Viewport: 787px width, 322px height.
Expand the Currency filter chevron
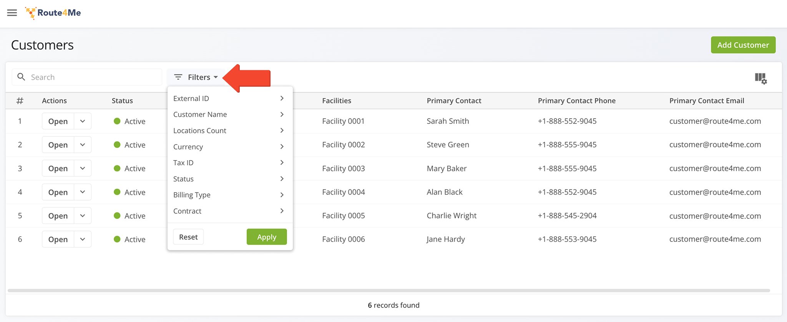pyautogui.click(x=282, y=147)
